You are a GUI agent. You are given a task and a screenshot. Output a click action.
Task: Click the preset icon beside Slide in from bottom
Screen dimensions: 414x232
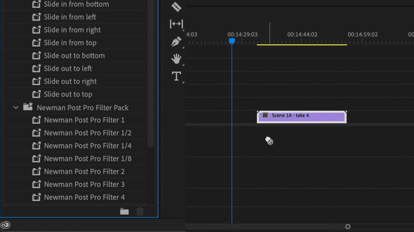pyautogui.click(x=36, y=4)
